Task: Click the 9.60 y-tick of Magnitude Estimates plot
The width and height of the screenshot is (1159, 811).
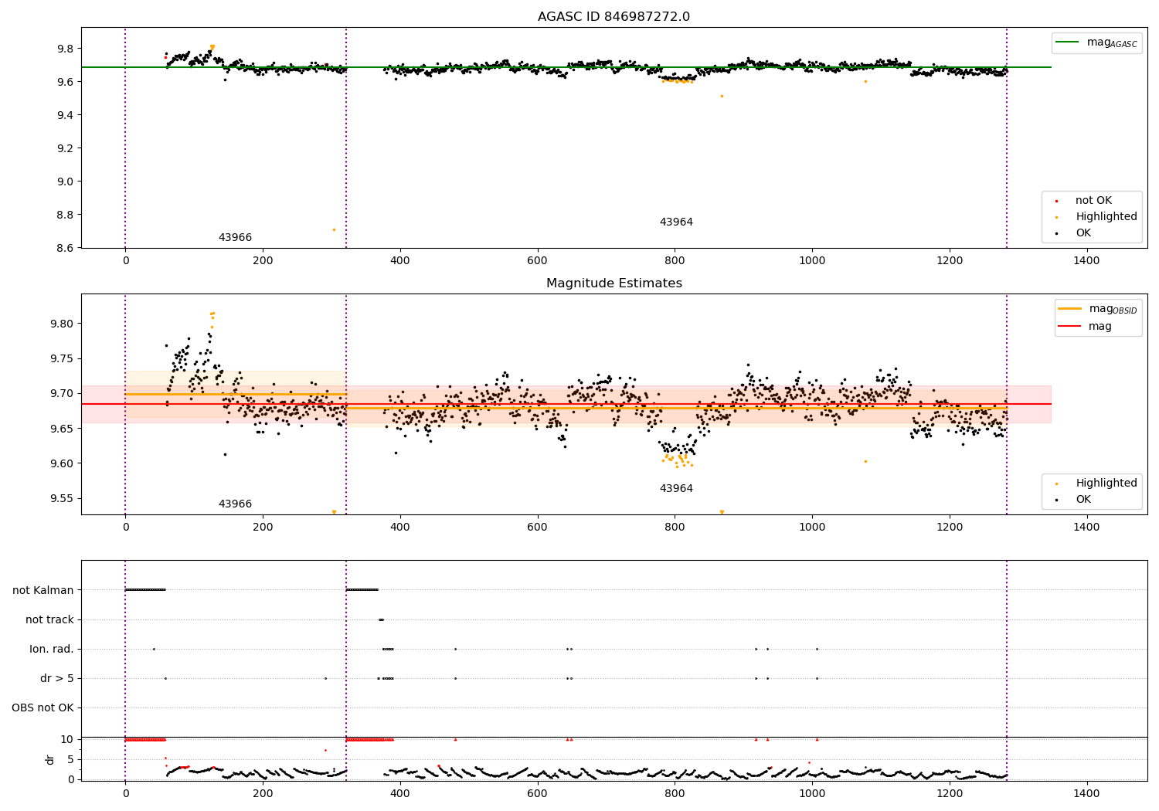Action: pyautogui.click(x=62, y=463)
